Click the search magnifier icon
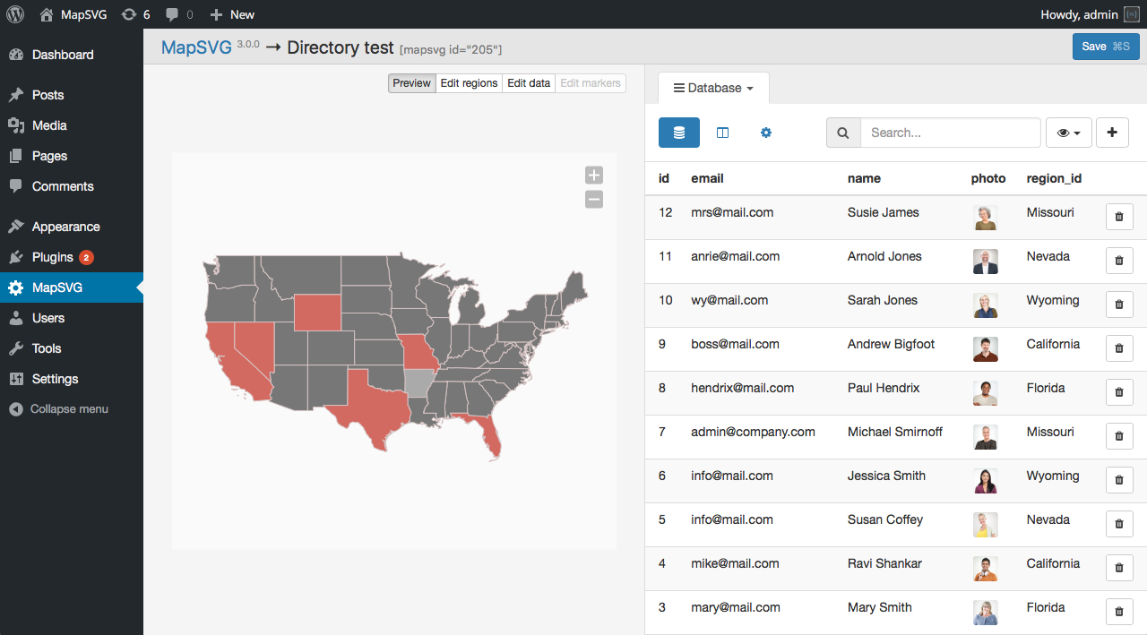1147x635 pixels. (x=843, y=133)
